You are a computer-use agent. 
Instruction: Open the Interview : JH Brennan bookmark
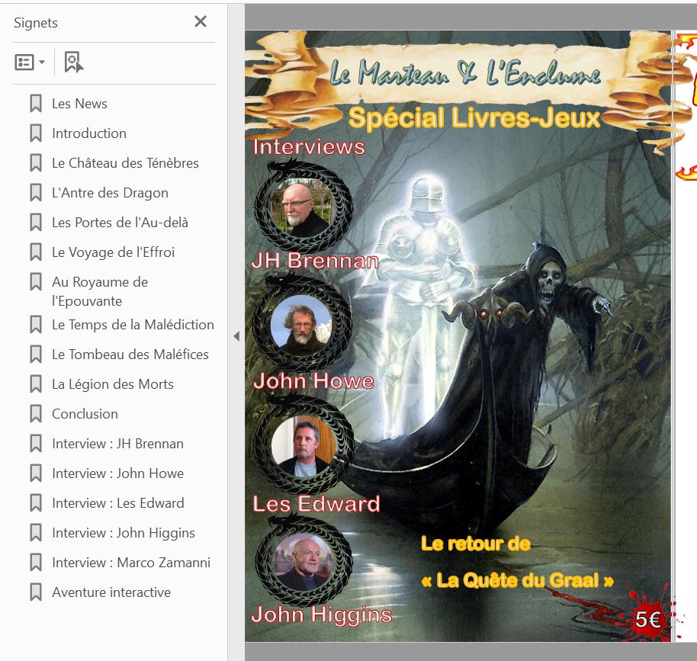[x=117, y=444]
